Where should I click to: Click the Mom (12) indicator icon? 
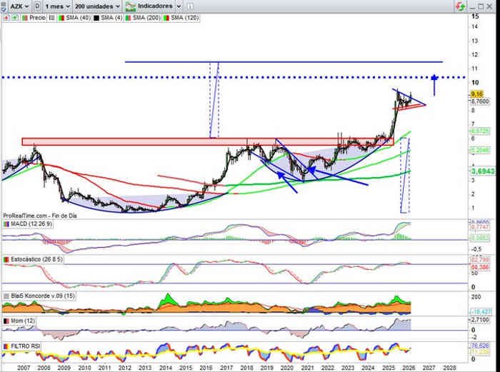6,322
